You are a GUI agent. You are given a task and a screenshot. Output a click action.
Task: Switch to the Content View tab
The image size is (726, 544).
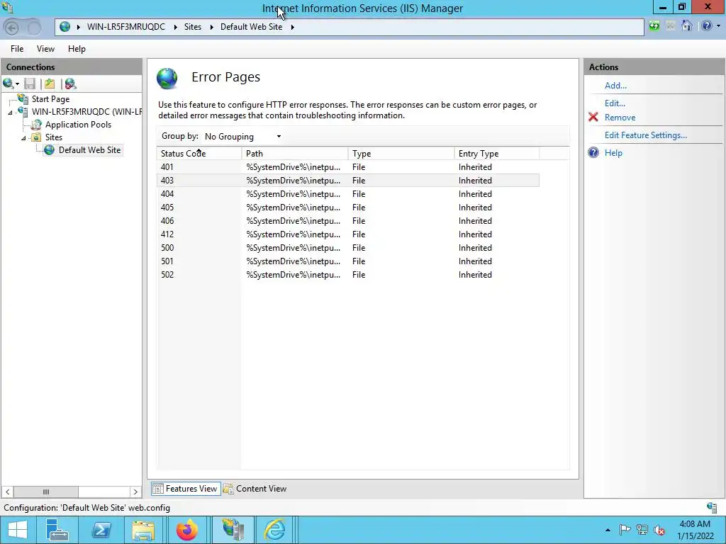pyautogui.click(x=255, y=489)
